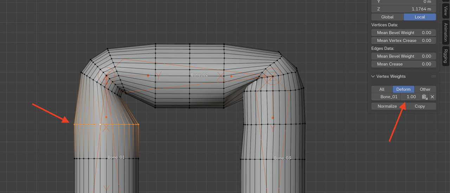The width and height of the screenshot is (450, 193).
Task: Grab the Vertex Weights panel drag handle
Action: tap(433, 76)
